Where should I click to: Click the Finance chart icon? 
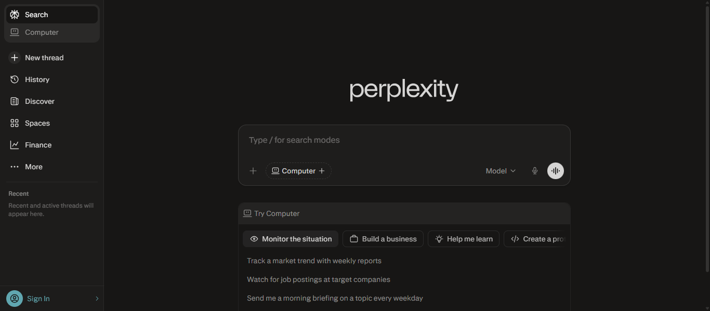15,144
